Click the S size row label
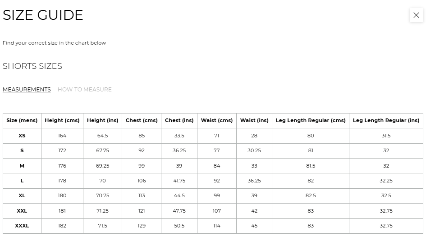Viewport: 426px width, 236px height. tap(22, 150)
